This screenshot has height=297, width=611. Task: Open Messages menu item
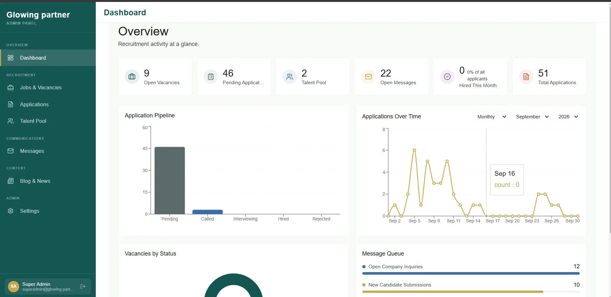point(48,151)
